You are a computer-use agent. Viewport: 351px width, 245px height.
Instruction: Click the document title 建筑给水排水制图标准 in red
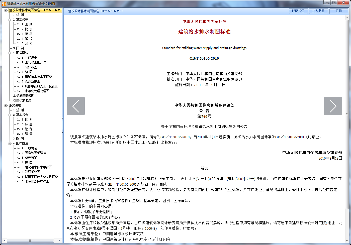click(204, 32)
